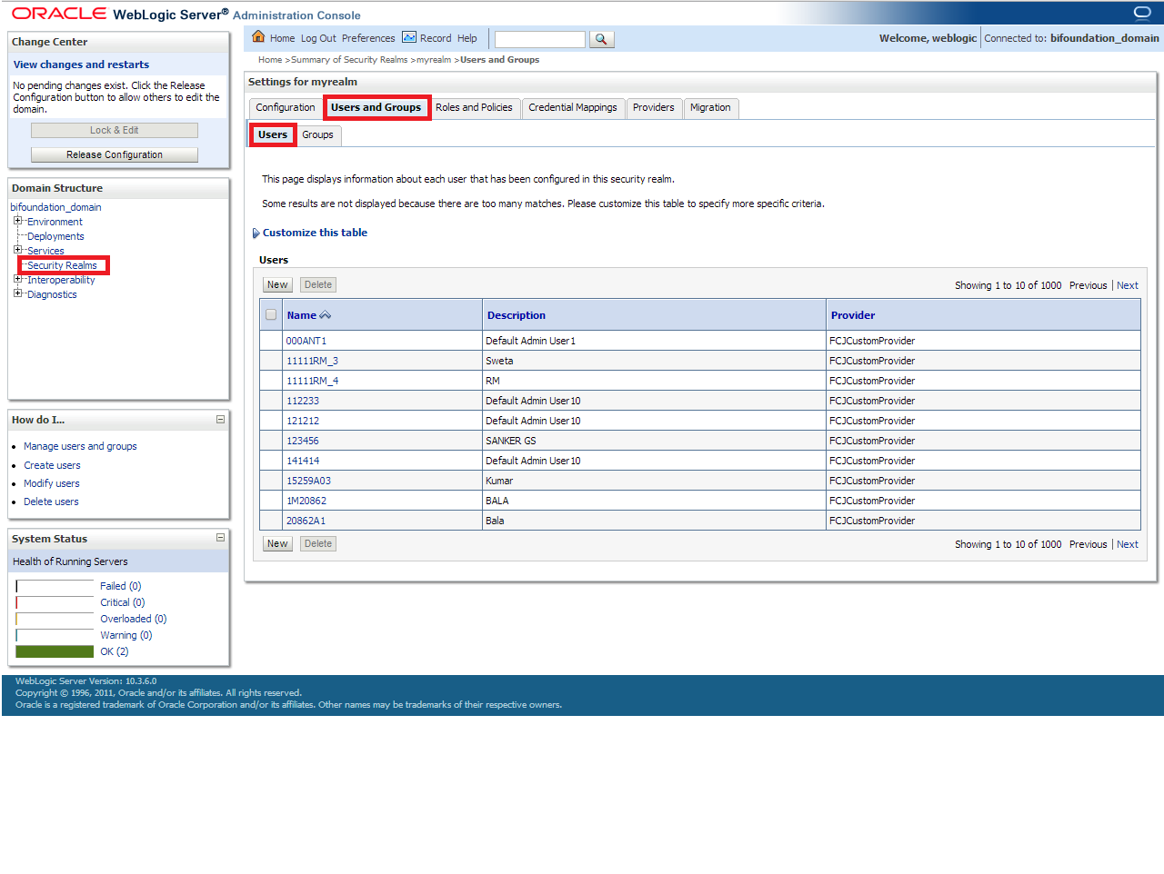Open bifoundation_domain in Domain Structure
Viewport: 1164px width, 874px height.
[55, 207]
